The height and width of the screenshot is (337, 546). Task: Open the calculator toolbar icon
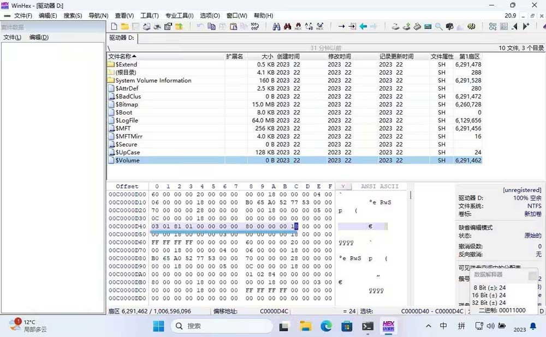[428, 26]
